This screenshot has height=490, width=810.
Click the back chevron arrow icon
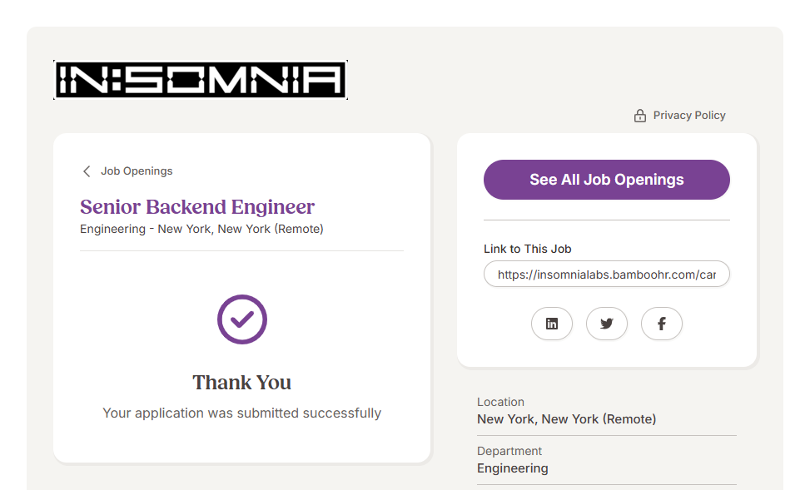[x=87, y=171]
